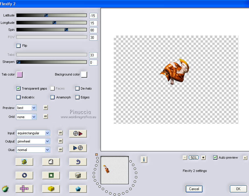Open the Grid dropdown
This screenshot has width=249, height=196.
(x=26, y=117)
